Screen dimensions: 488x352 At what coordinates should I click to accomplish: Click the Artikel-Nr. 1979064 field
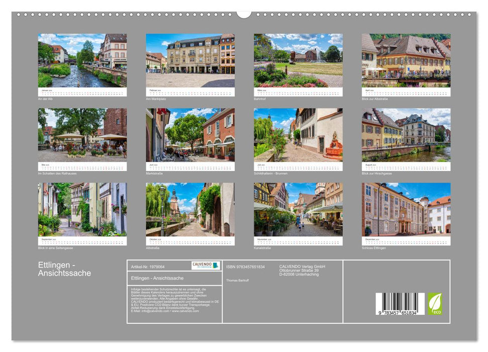pos(147,267)
